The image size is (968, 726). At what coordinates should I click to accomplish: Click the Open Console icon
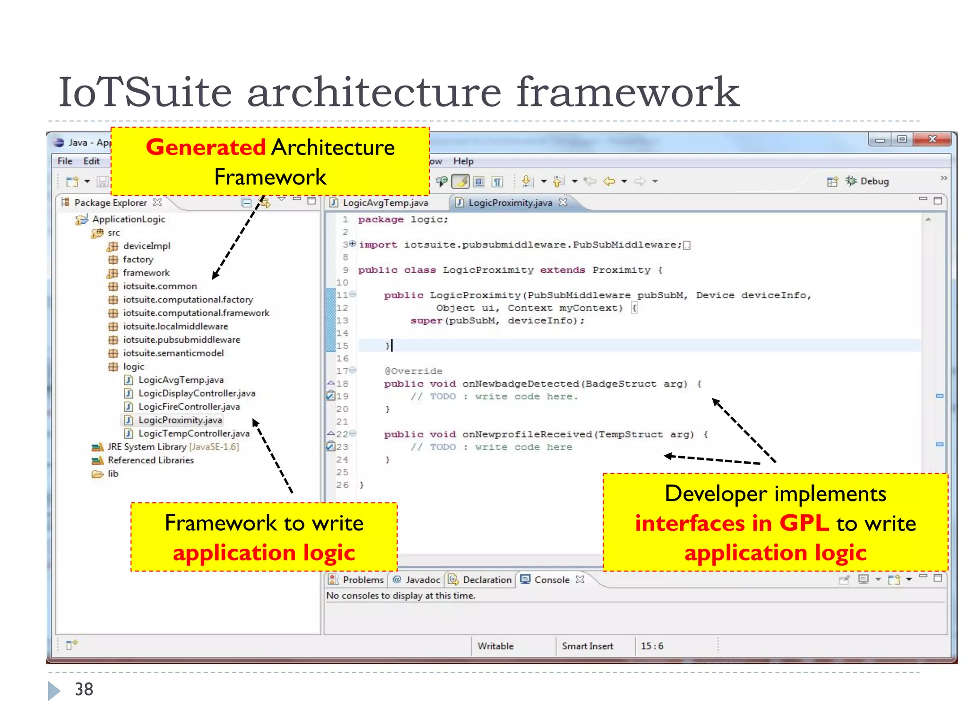point(893,579)
